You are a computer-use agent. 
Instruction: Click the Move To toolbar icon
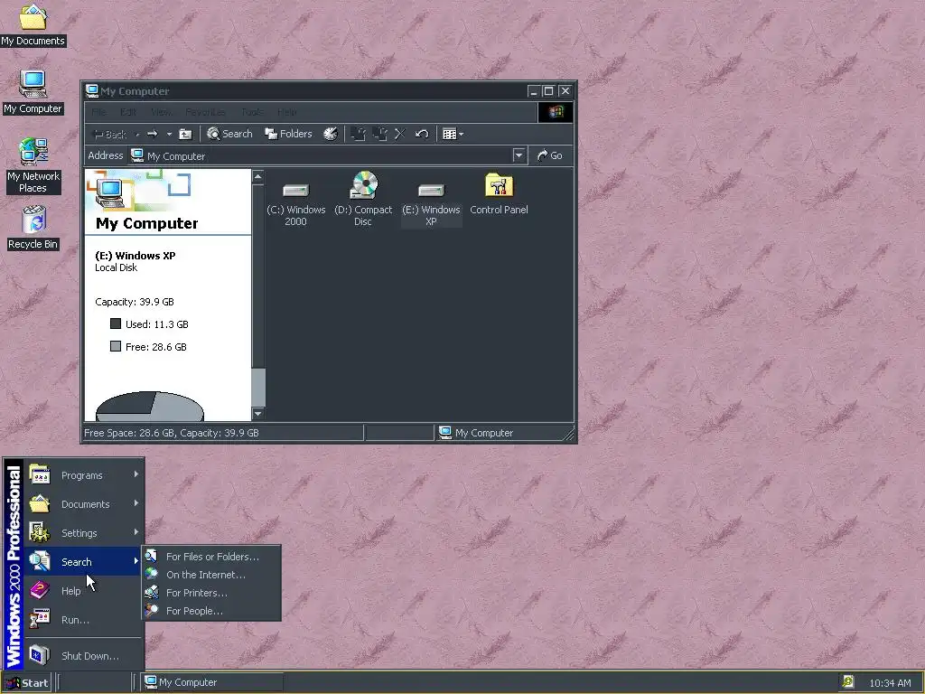(x=358, y=134)
